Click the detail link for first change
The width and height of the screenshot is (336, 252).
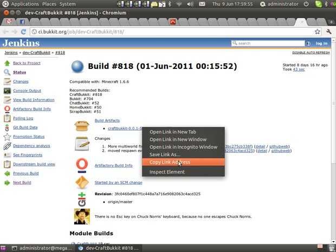tap(260, 146)
